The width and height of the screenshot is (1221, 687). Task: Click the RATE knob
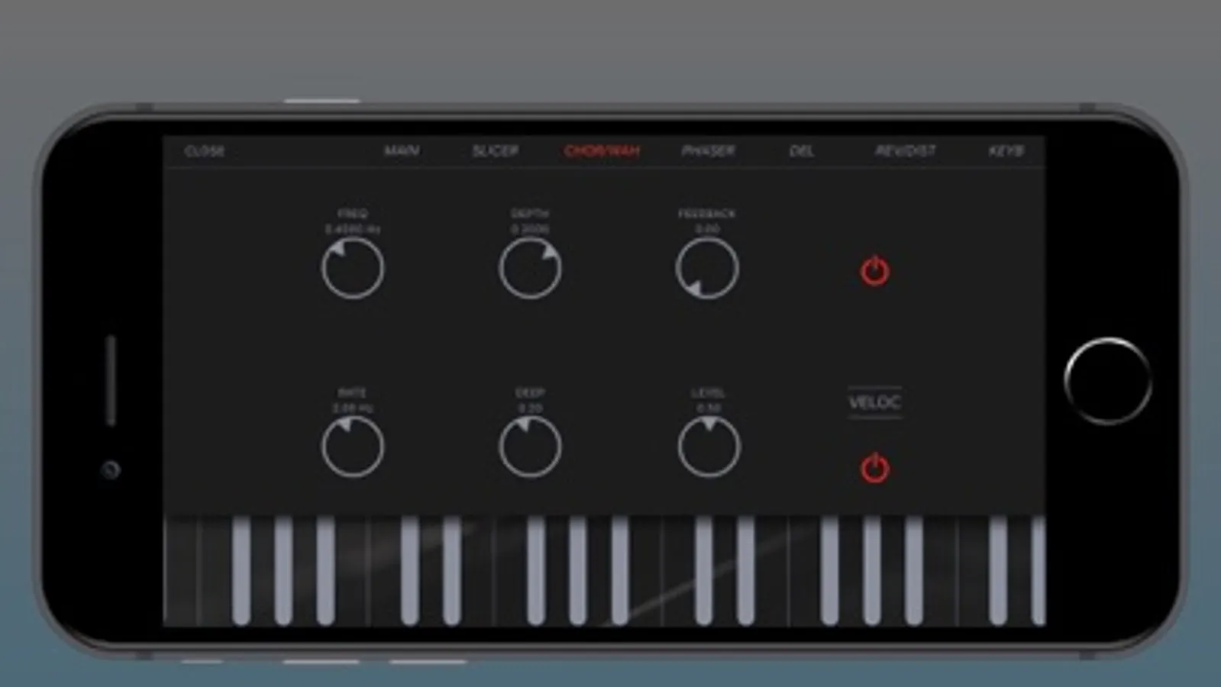click(353, 447)
